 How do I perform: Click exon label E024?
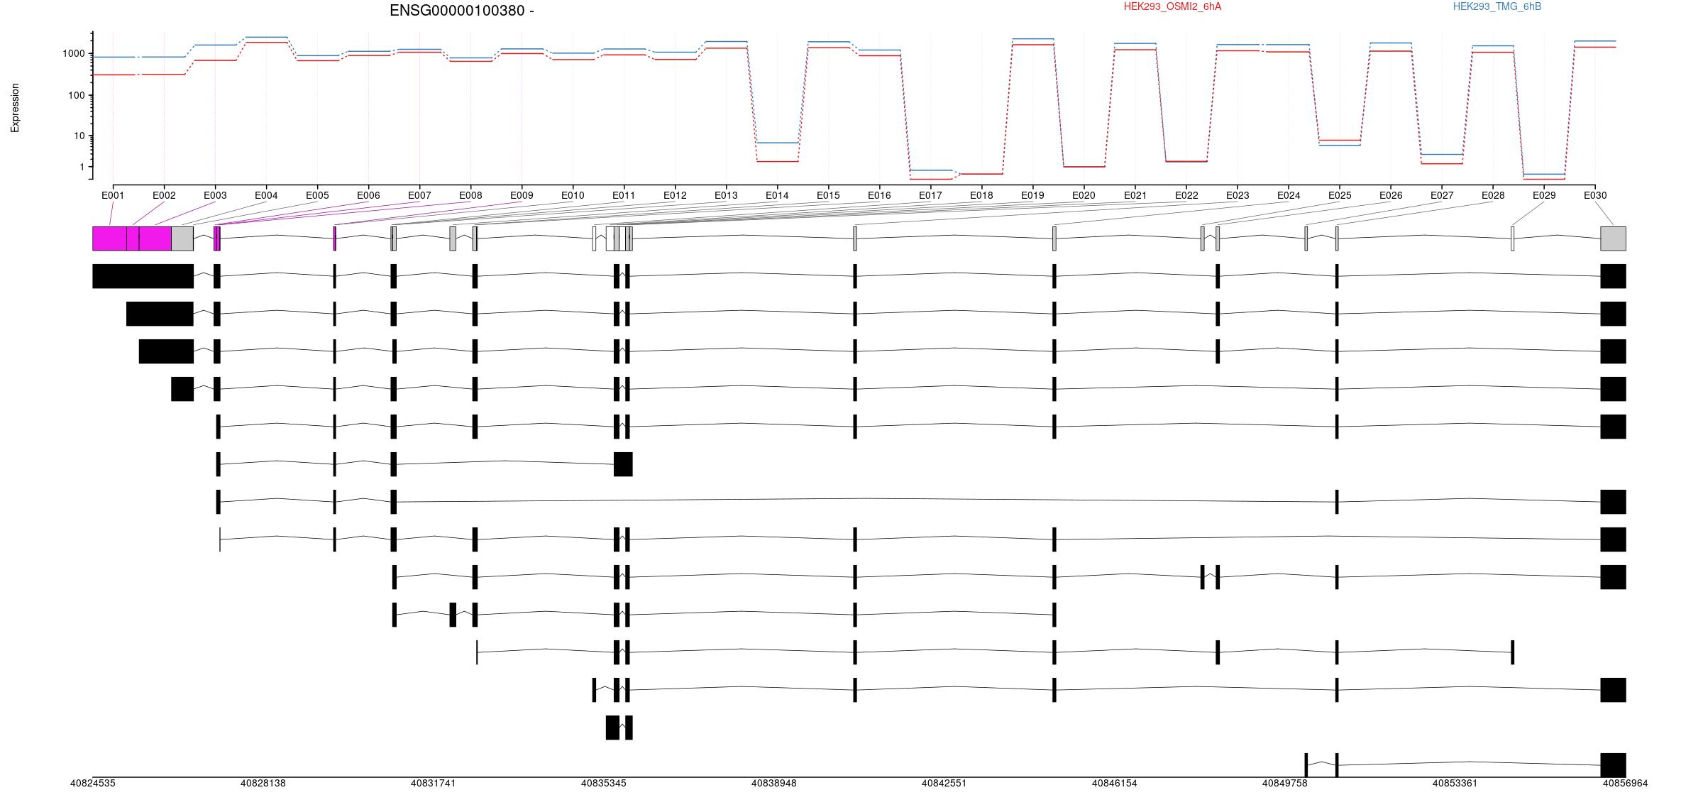coord(1289,195)
